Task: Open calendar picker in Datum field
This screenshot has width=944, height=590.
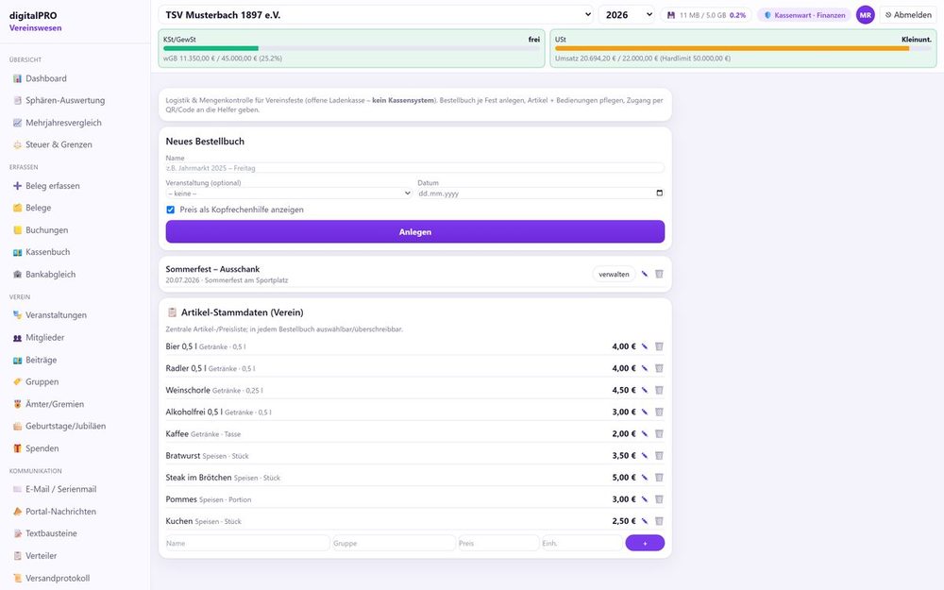Action: tap(659, 194)
